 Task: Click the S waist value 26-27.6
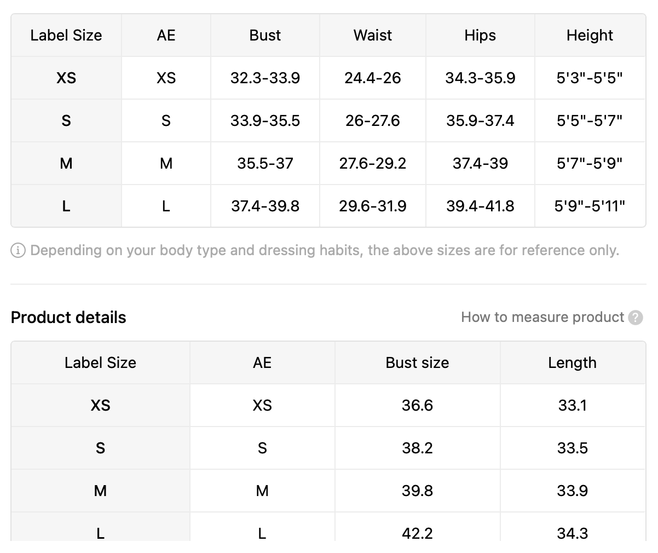[x=373, y=120]
